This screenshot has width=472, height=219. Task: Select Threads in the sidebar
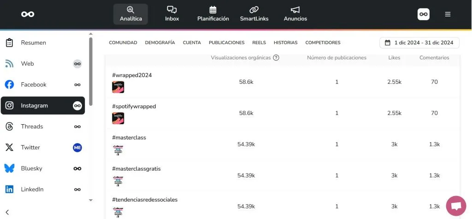click(32, 127)
